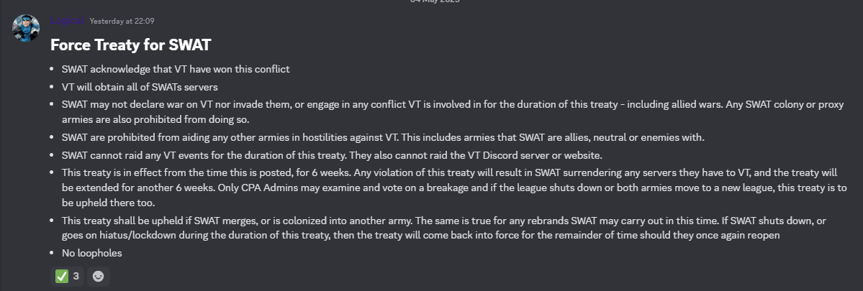Click the reaction count number 3
The width and height of the screenshot is (863, 291).
(x=76, y=276)
